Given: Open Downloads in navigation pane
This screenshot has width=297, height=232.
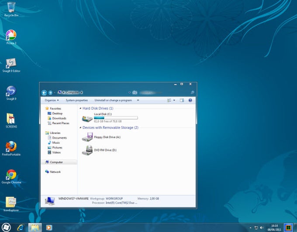Looking at the screenshot, I should click(x=59, y=118).
